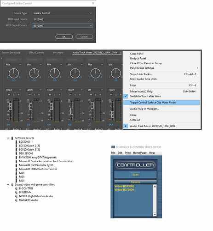
Task: Select the DELL3E0C68 device row
Action: point(26,153)
